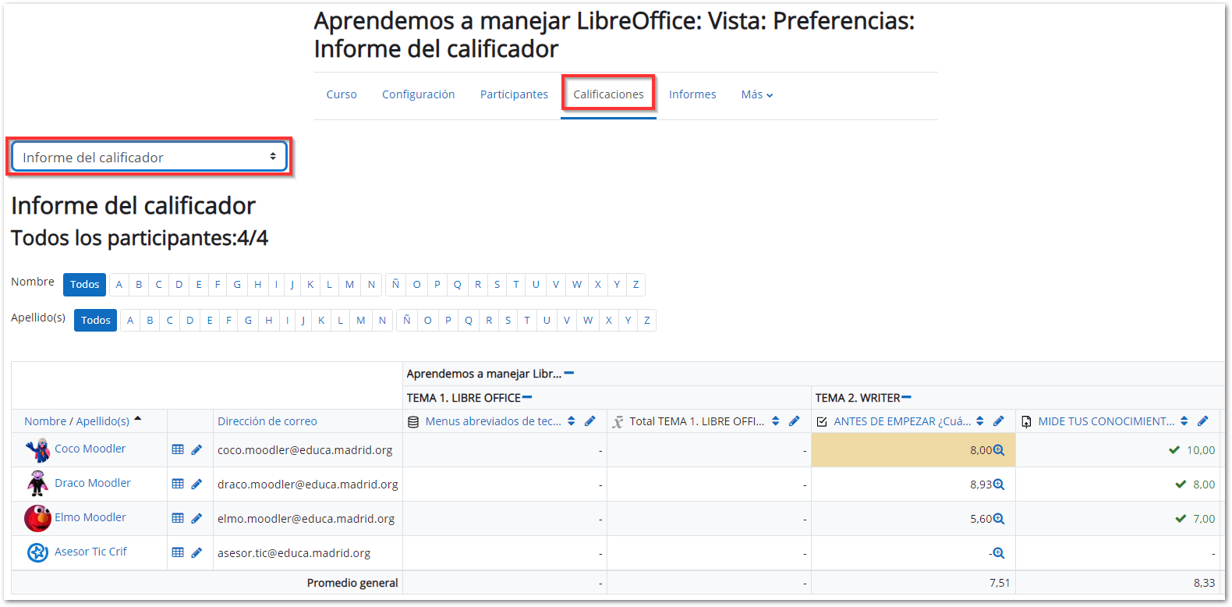Screen dimensions: 1232x607
Task: Switch to the Participantes tab
Action: pos(514,94)
